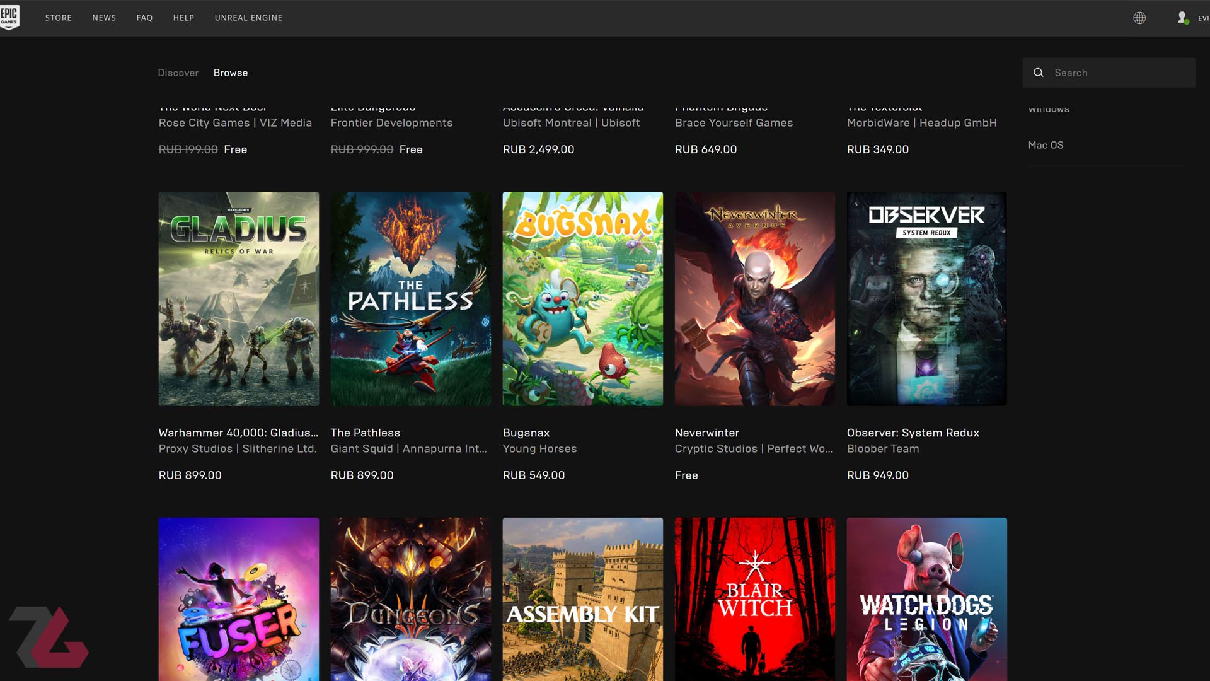Open the Bugsnax cover art
The height and width of the screenshot is (681, 1210).
click(x=583, y=299)
